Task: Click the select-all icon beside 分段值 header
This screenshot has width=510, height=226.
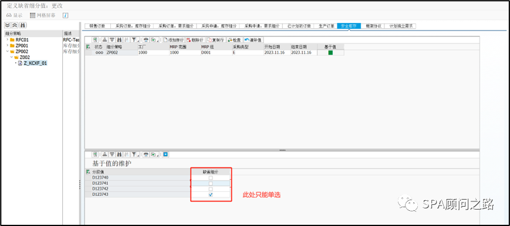Action: pos(88,172)
